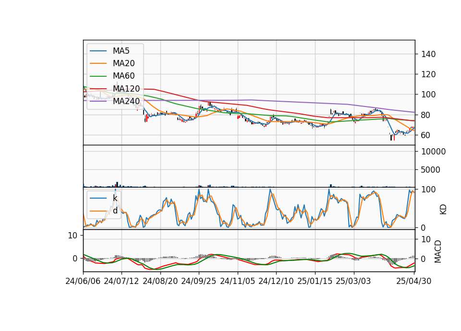Click the tallest volume bar near 24/07/12
Viewport: 461px width, 331px height.
[x=117, y=184]
